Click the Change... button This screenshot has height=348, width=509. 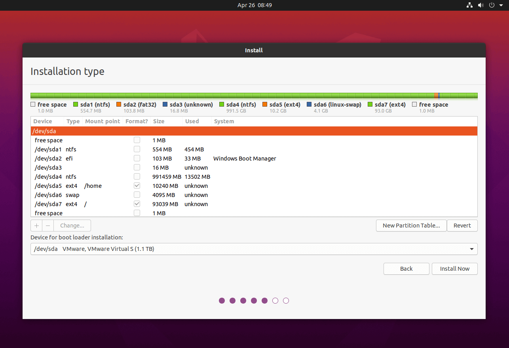tap(72, 226)
